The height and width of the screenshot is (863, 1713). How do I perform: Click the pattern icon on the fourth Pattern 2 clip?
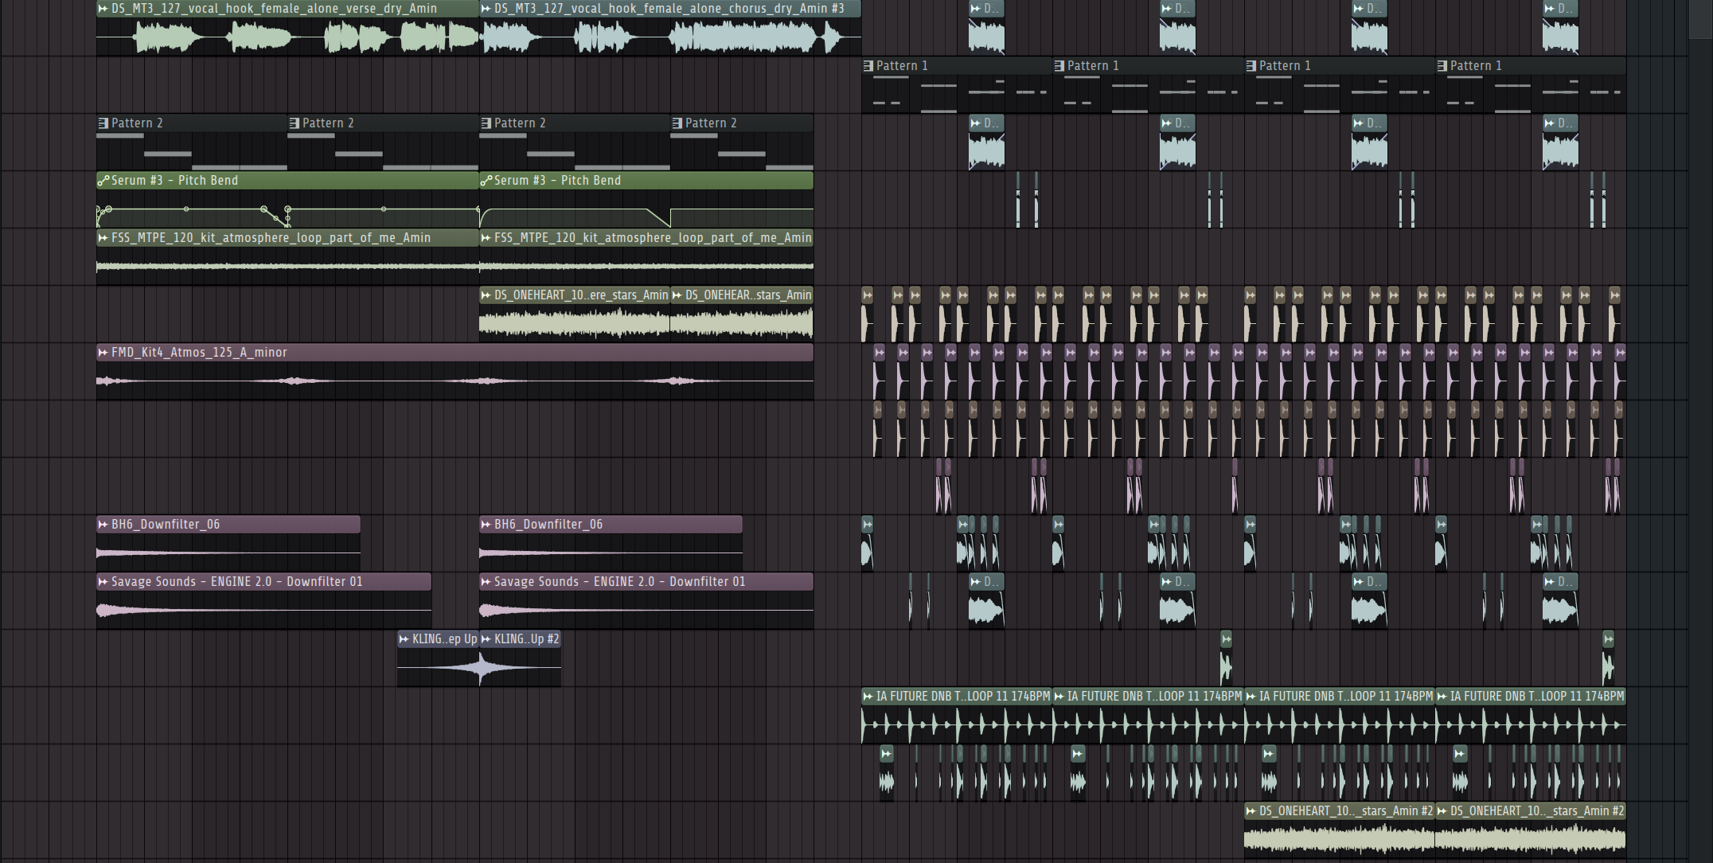click(x=677, y=123)
